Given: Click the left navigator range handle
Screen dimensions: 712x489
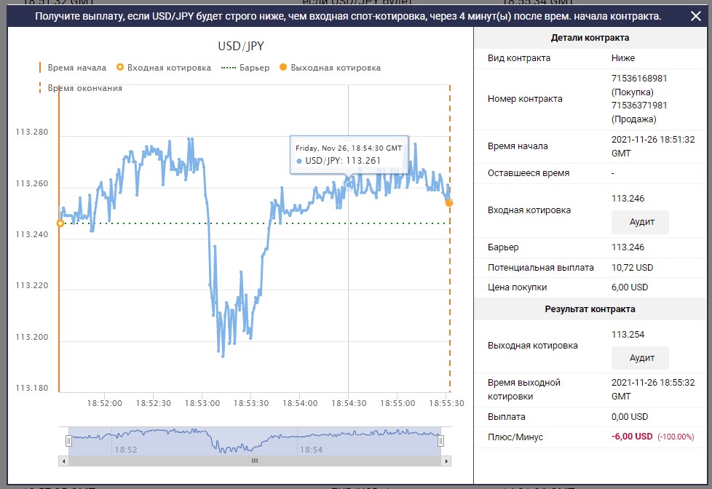Looking at the screenshot, I should 68,440.
